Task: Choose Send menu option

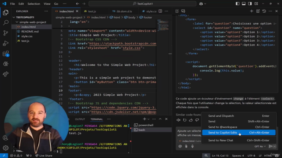Action: (x=239, y=122)
